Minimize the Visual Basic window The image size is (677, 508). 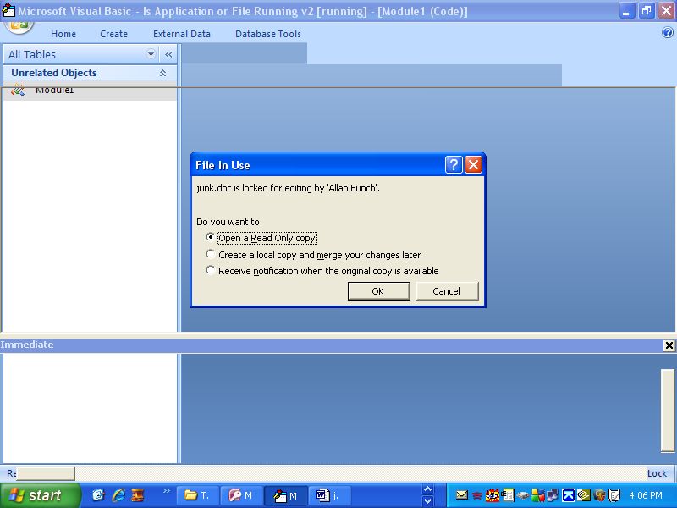pos(626,11)
